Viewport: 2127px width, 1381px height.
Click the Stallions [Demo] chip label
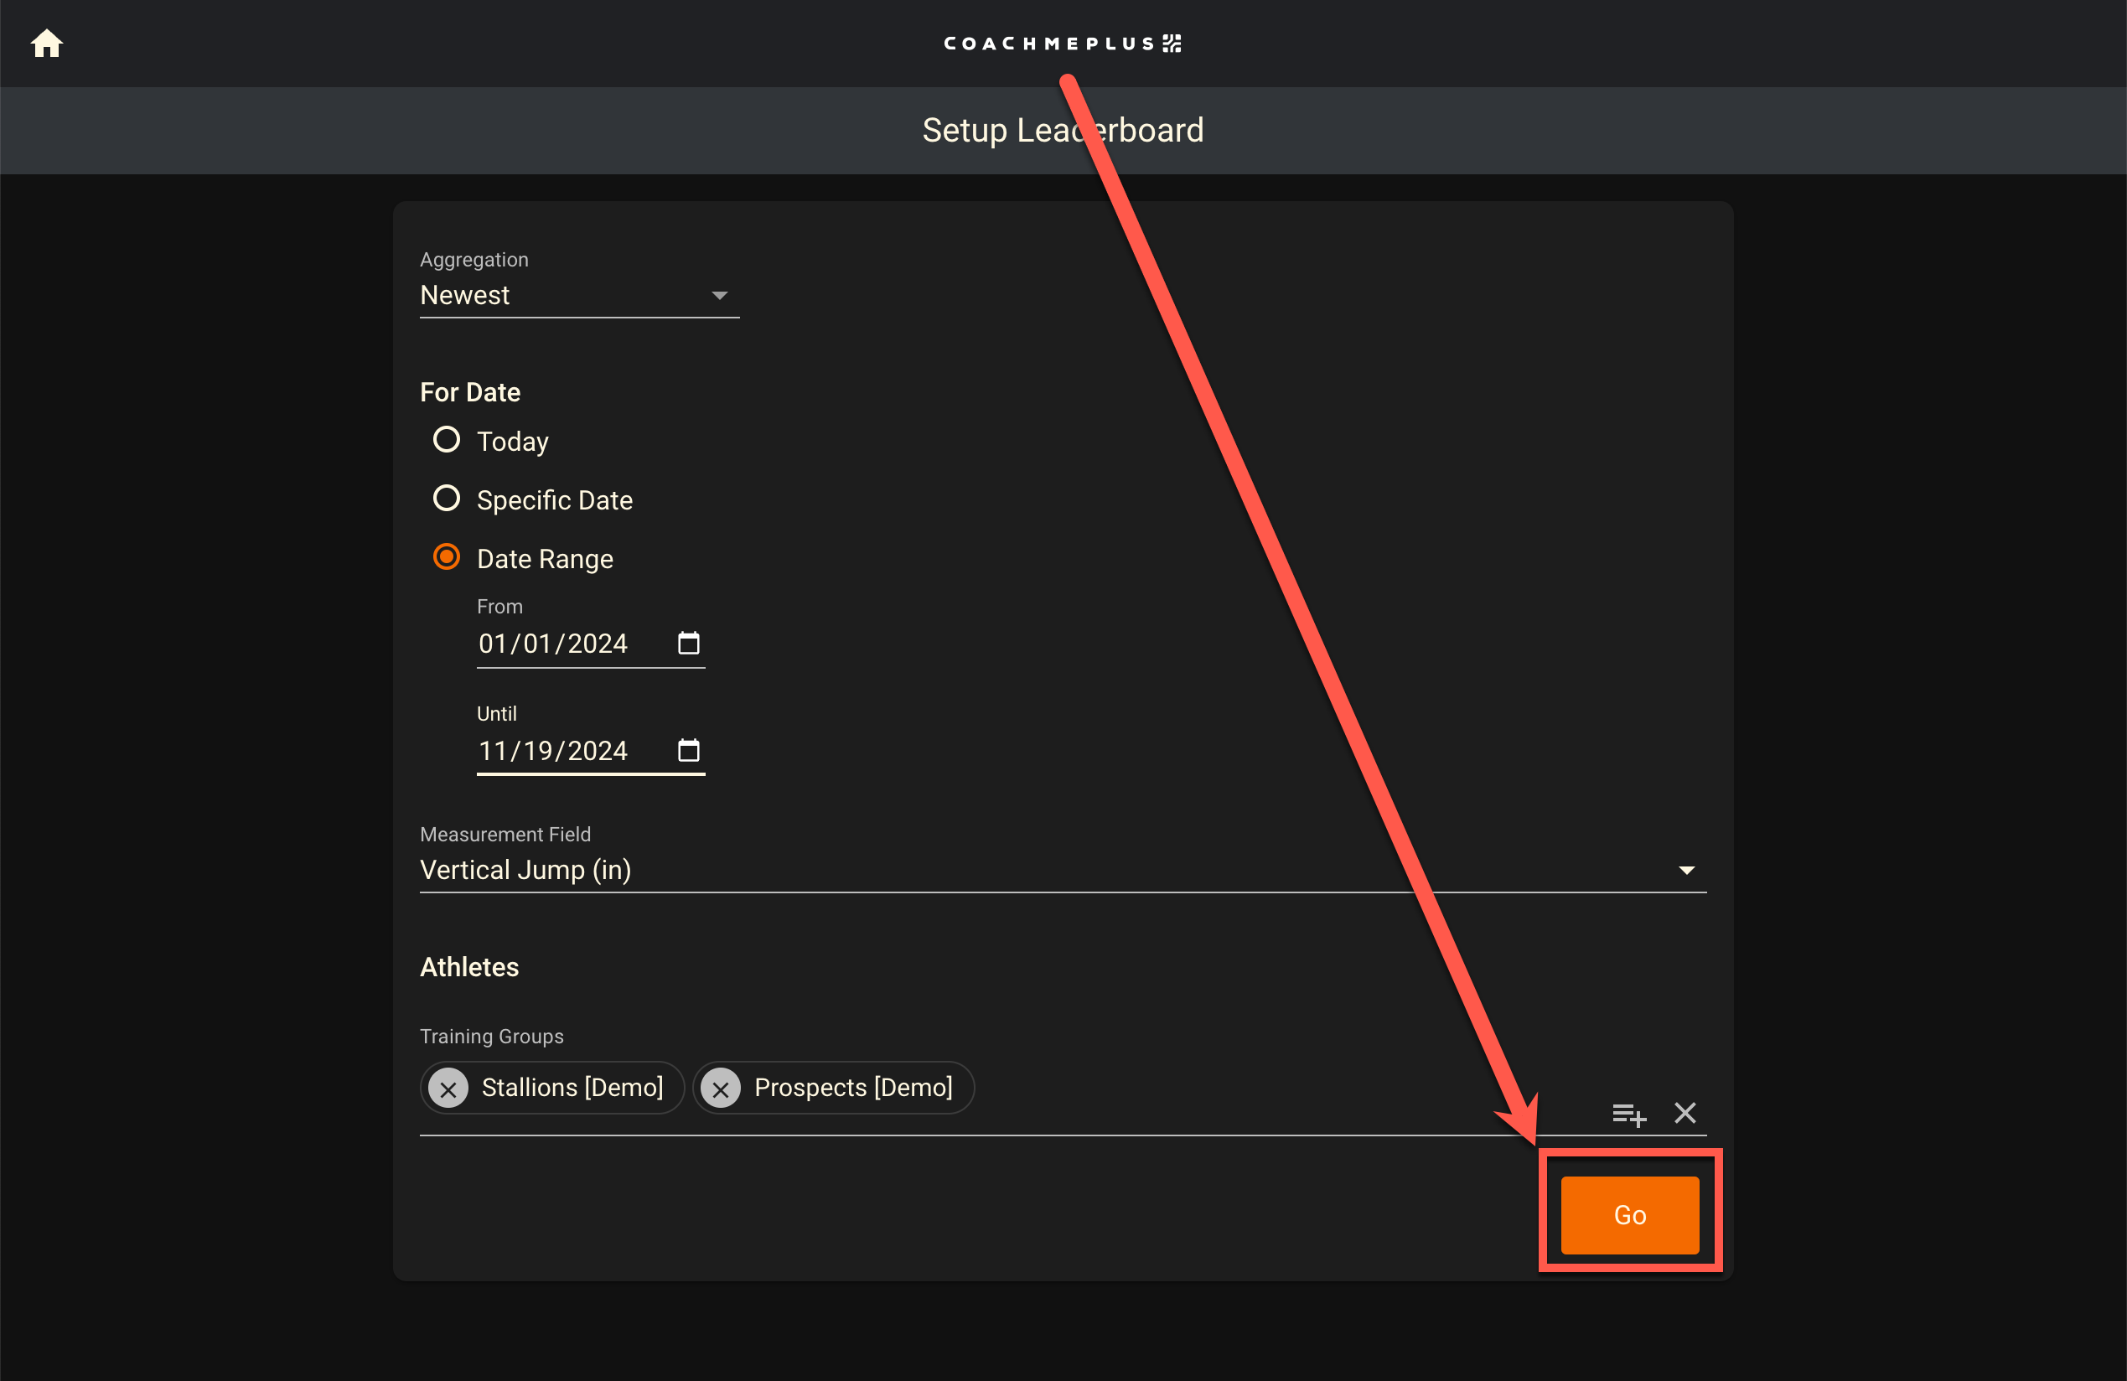(x=572, y=1088)
